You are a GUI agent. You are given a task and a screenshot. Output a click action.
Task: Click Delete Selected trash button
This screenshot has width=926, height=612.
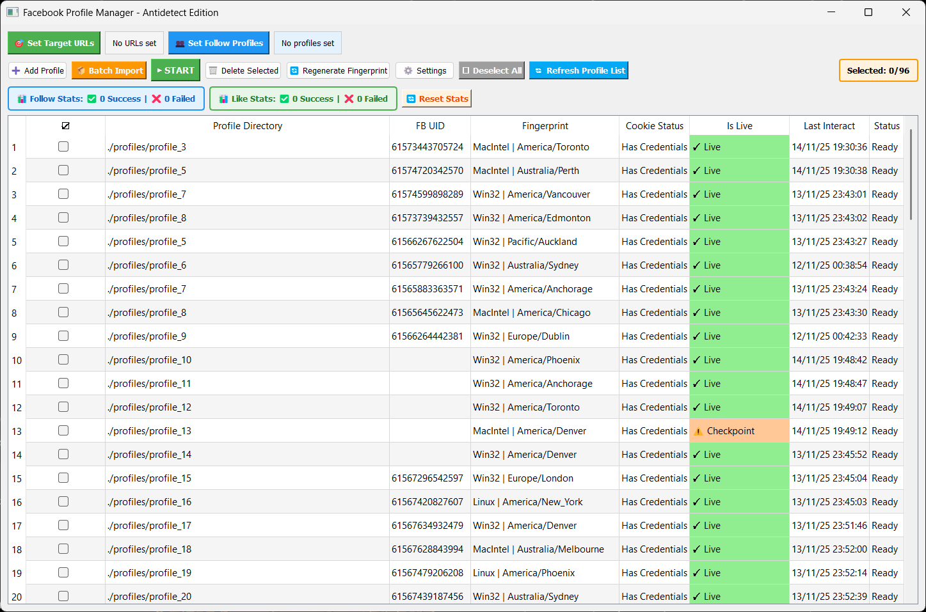243,70
